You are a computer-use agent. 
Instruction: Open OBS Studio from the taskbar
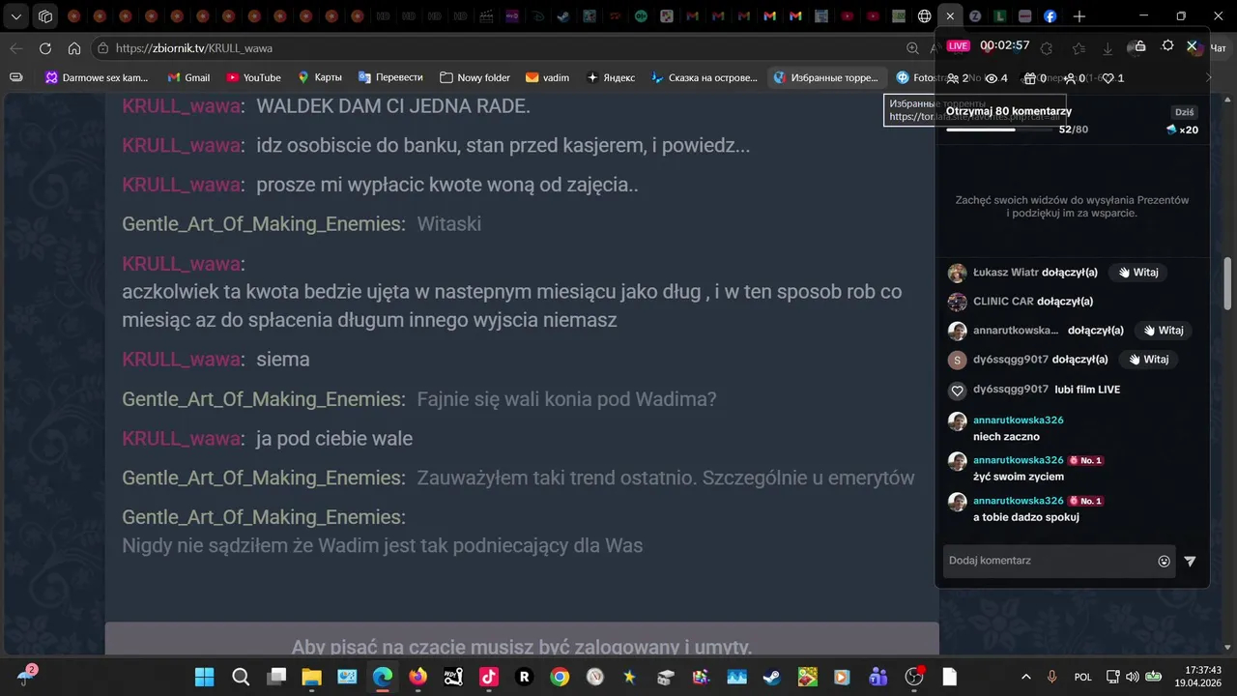(914, 677)
